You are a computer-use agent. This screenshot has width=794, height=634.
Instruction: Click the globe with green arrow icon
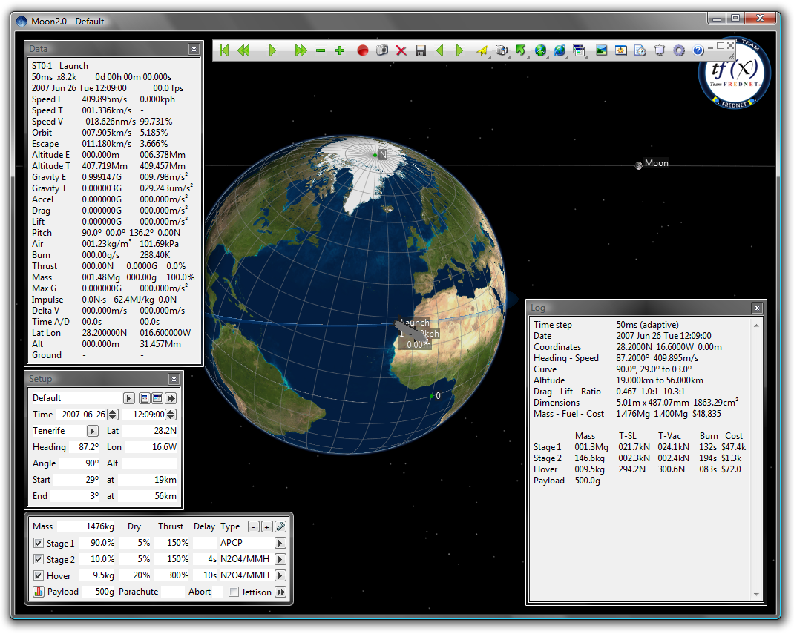pos(540,50)
